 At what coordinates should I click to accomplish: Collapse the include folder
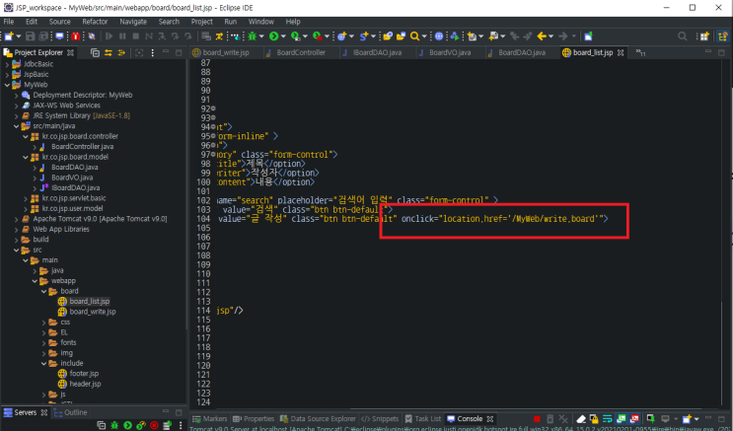pos(44,363)
